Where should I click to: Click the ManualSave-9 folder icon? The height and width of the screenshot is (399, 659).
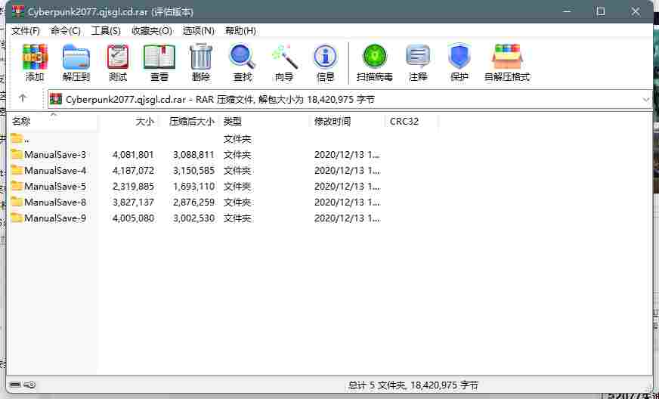coord(17,218)
